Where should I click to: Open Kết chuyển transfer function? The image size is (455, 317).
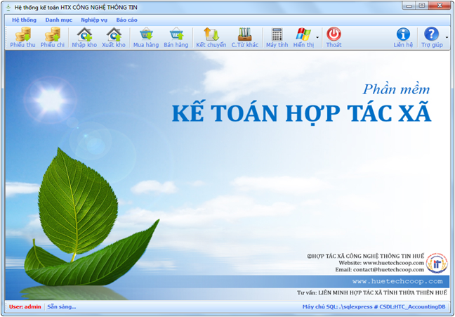coord(211,37)
